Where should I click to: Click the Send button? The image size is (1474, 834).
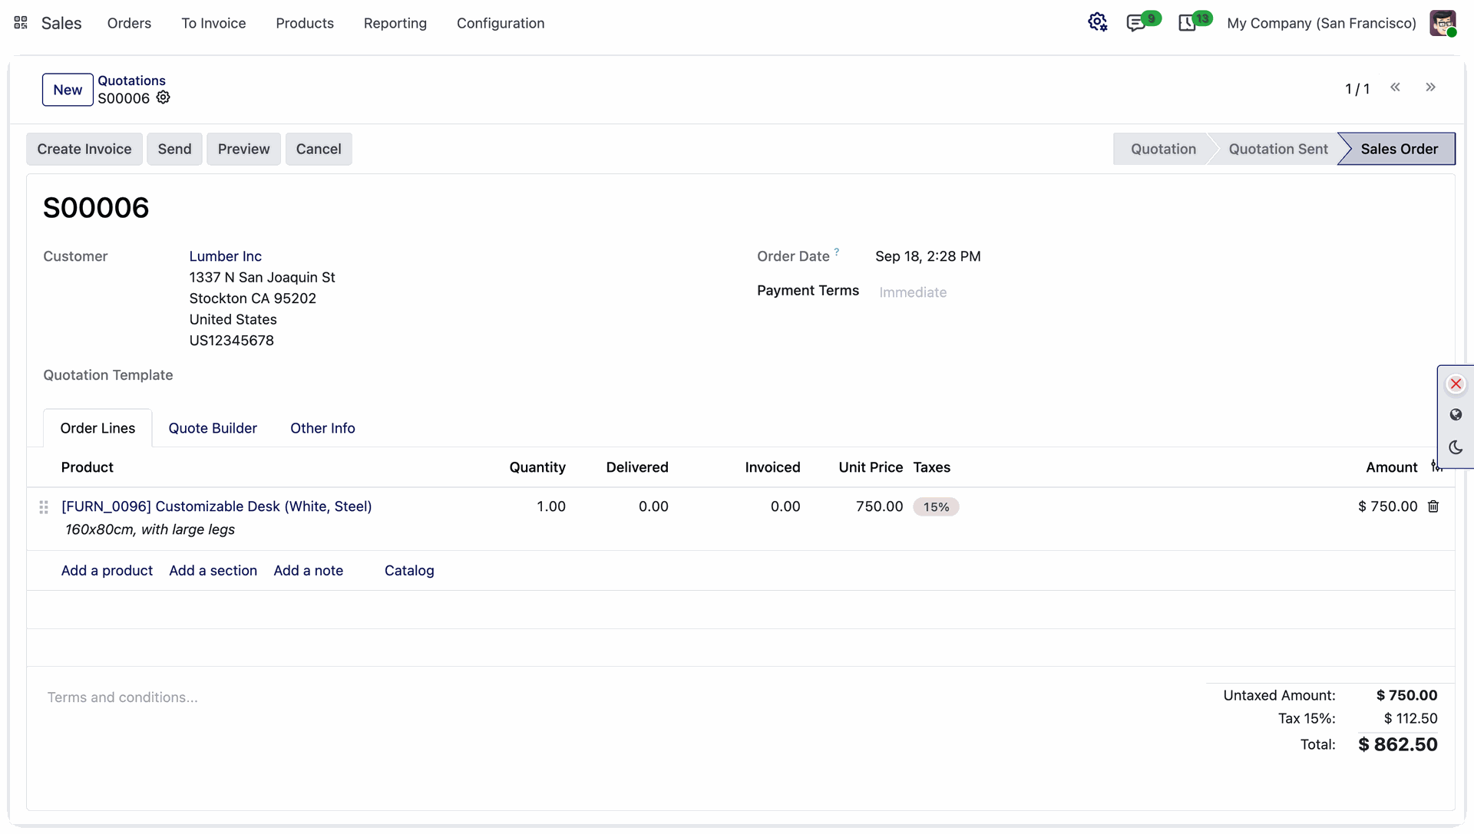[x=174, y=149]
